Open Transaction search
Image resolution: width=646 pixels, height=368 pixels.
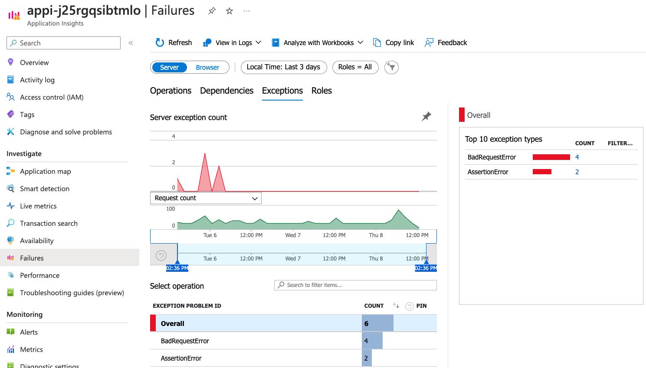point(49,223)
